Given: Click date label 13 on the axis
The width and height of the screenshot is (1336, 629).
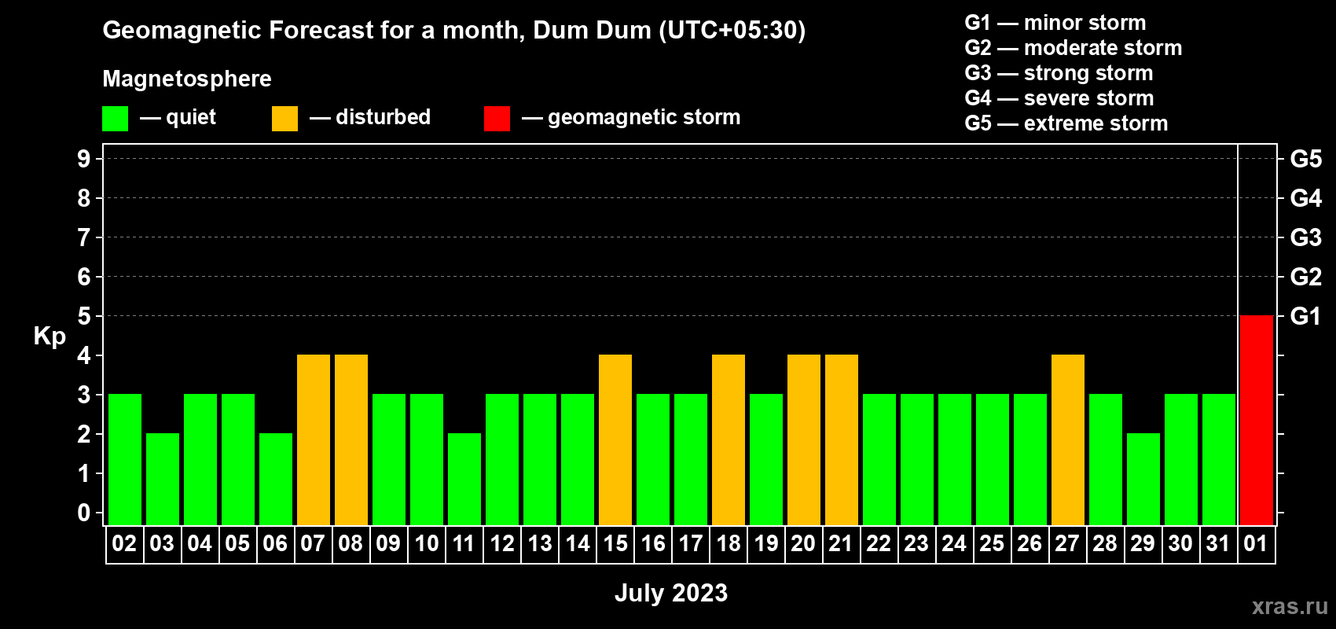Looking at the screenshot, I should pos(540,544).
